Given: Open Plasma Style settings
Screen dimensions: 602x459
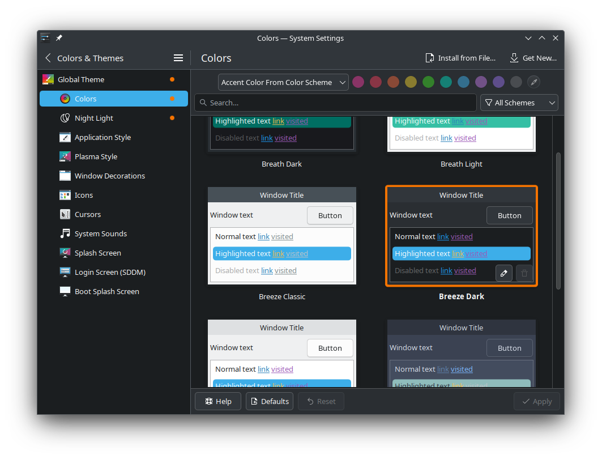Looking at the screenshot, I should click(x=96, y=156).
